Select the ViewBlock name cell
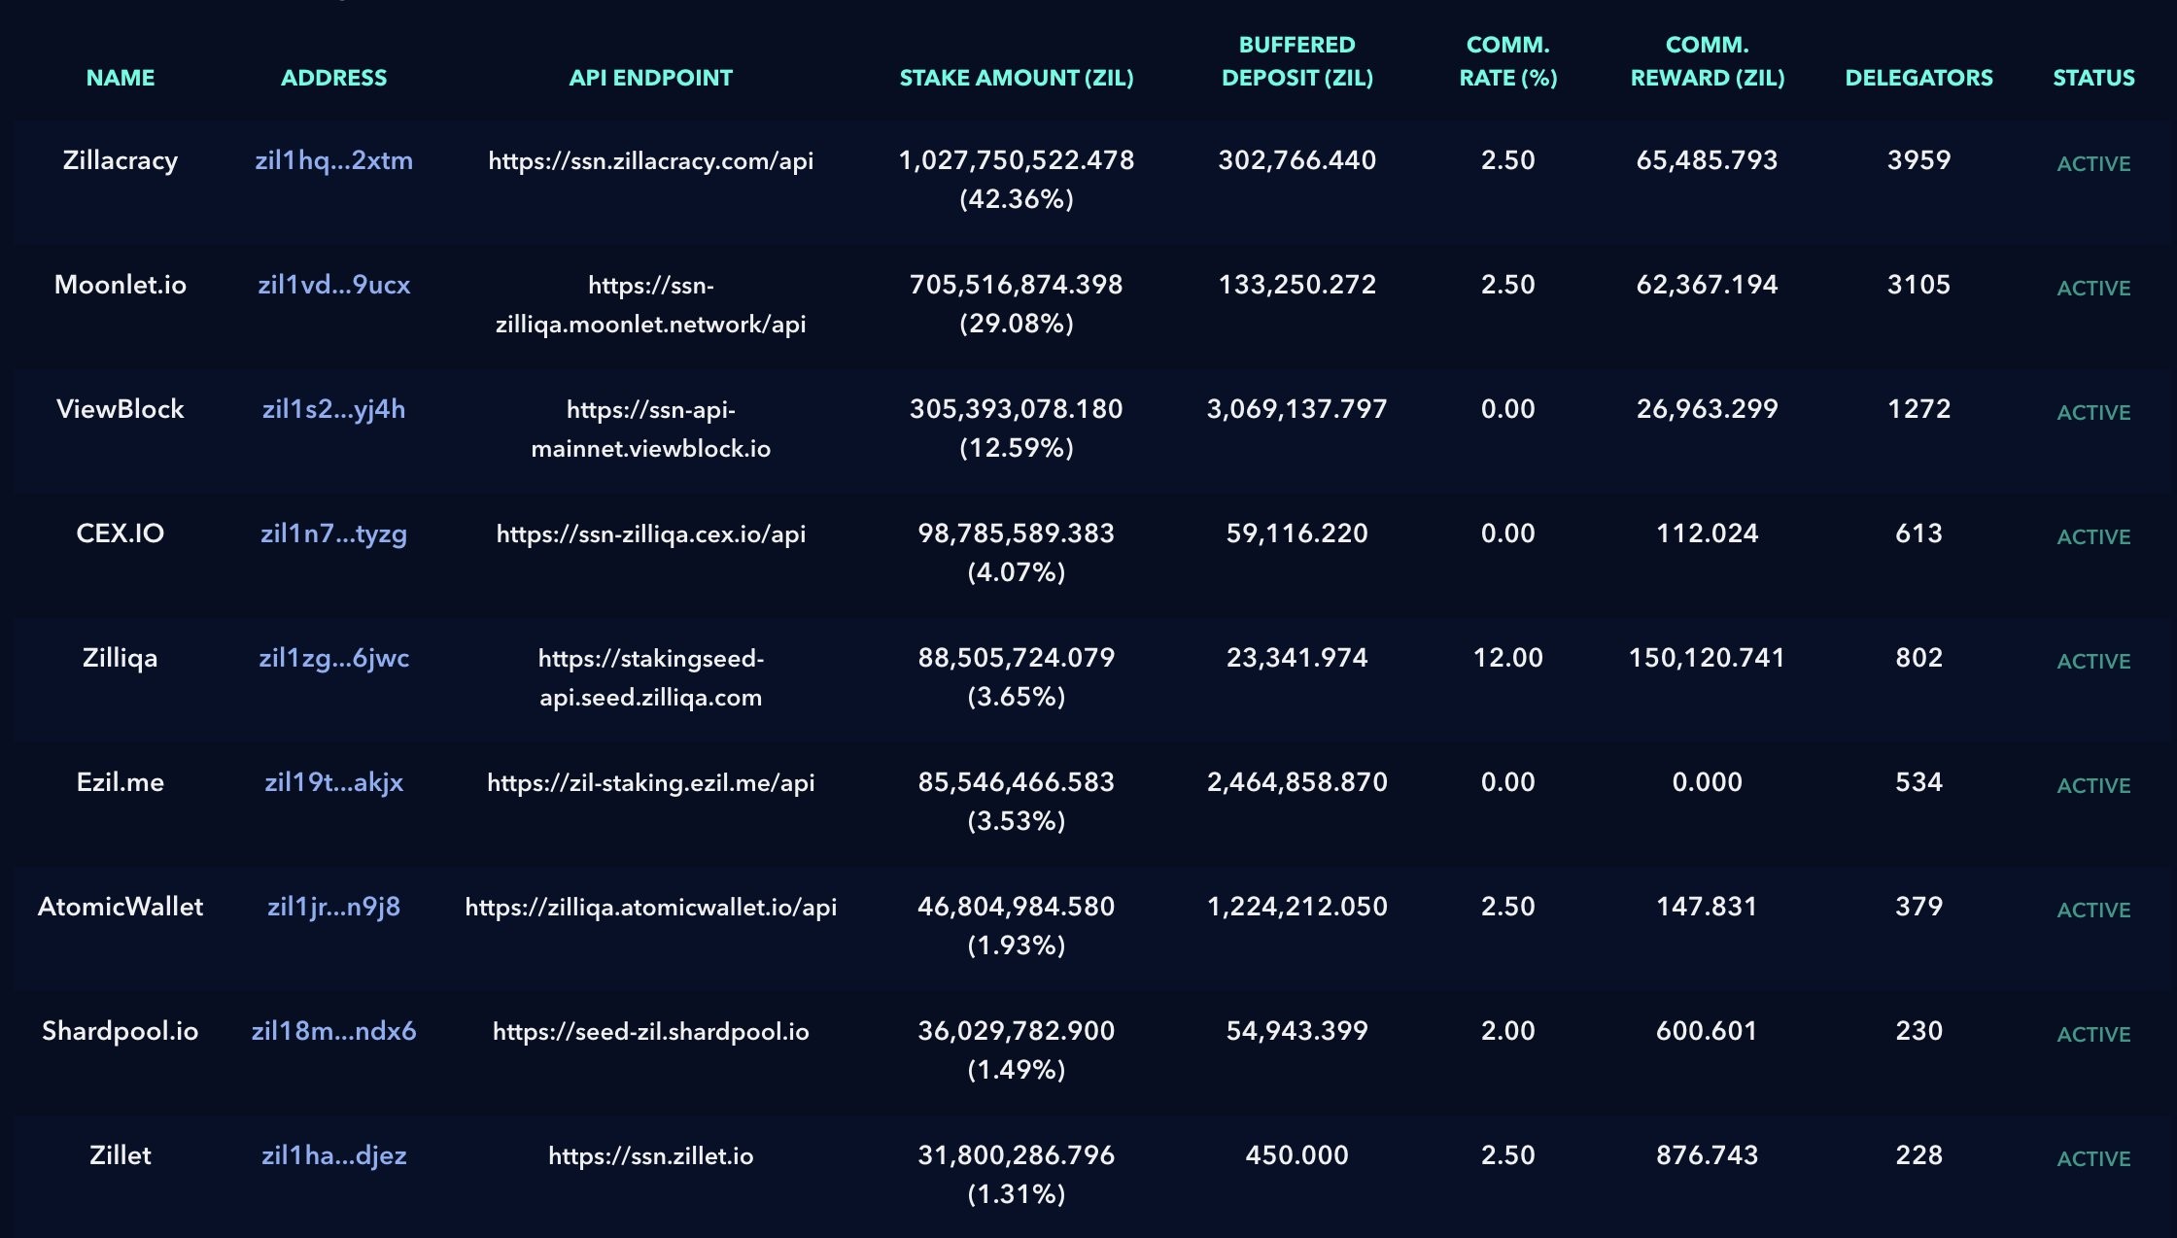Image resolution: width=2177 pixels, height=1238 pixels. (x=121, y=409)
